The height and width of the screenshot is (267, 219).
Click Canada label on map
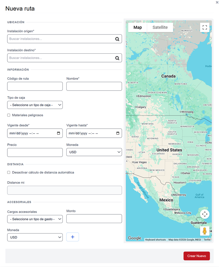point(168,76)
